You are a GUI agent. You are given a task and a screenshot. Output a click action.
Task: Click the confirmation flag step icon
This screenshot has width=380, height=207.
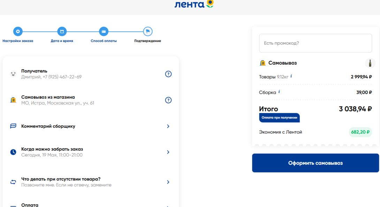(147, 31)
